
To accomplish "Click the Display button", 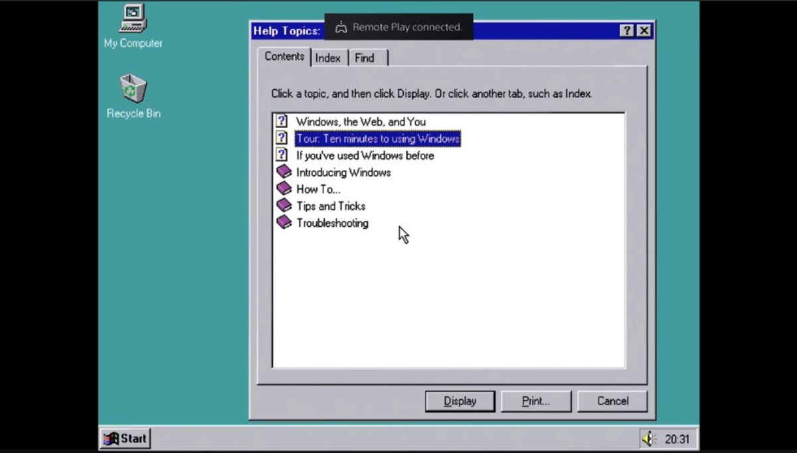I will point(460,401).
